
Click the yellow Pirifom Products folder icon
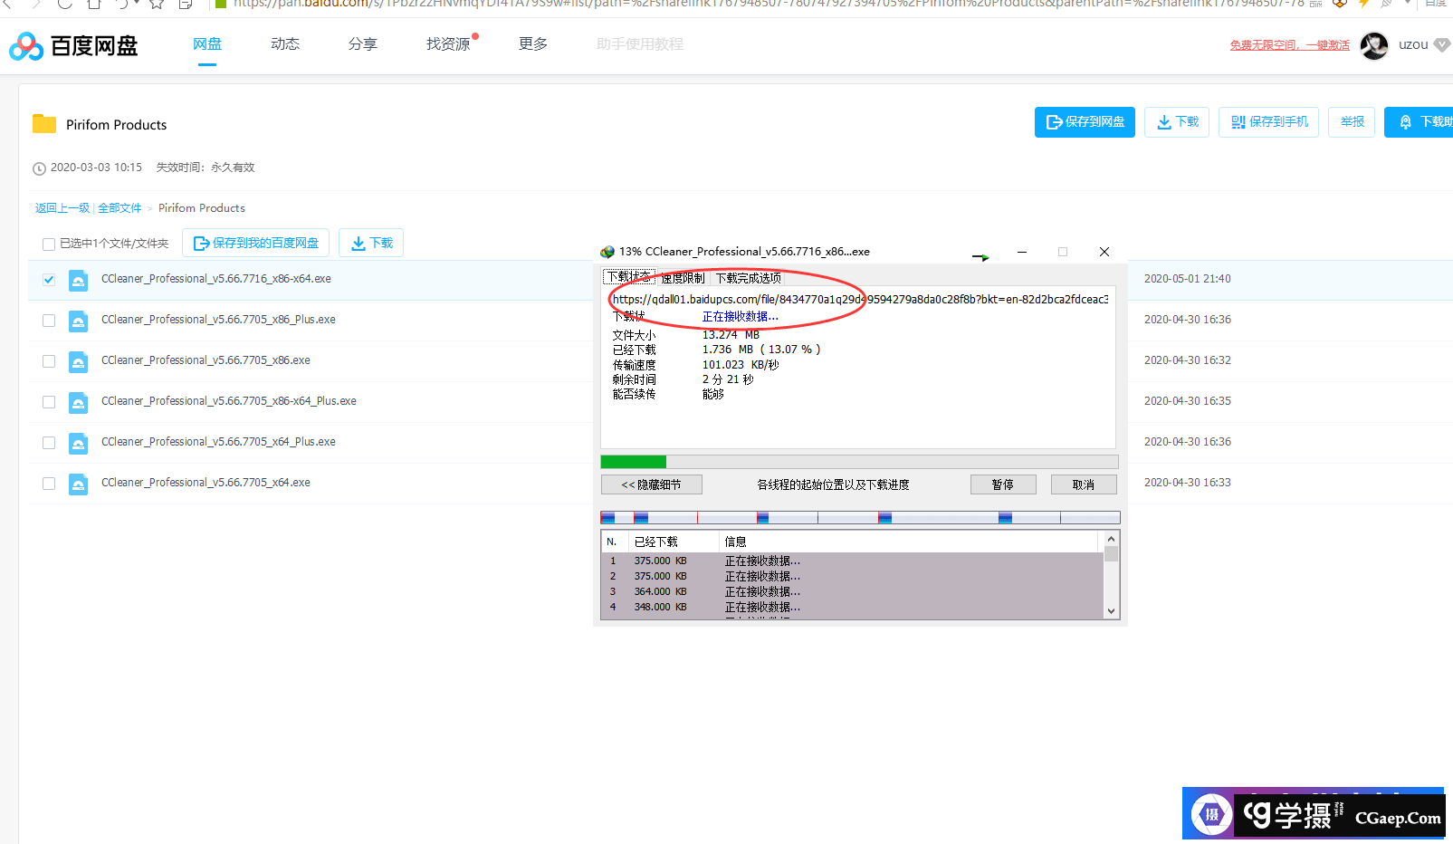44,124
